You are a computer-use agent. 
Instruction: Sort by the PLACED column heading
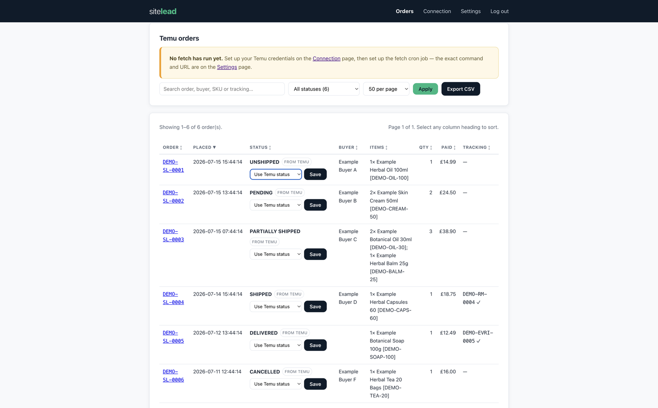tap(204, 147)
